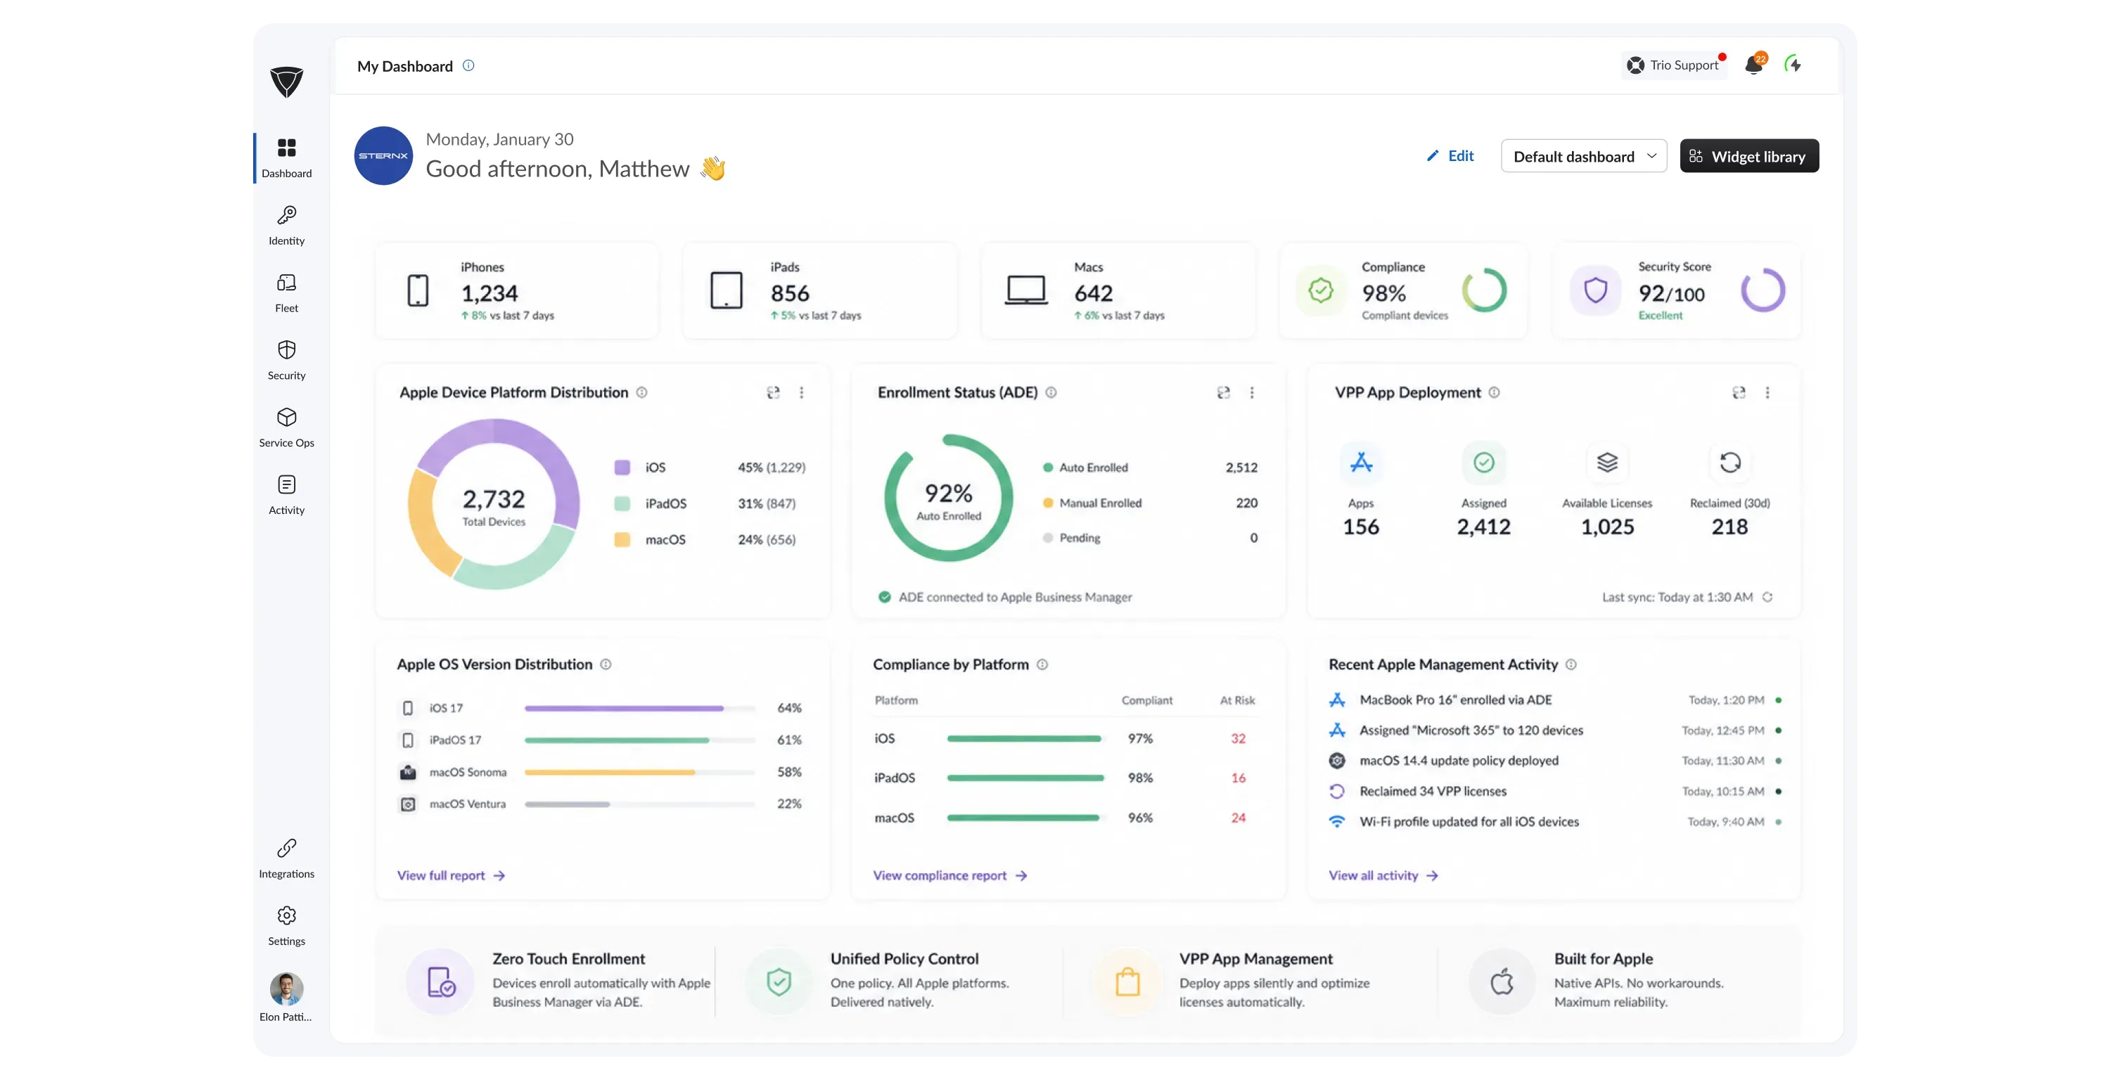Click the Available Licenses layers icon

click(x=1607, y=463)
